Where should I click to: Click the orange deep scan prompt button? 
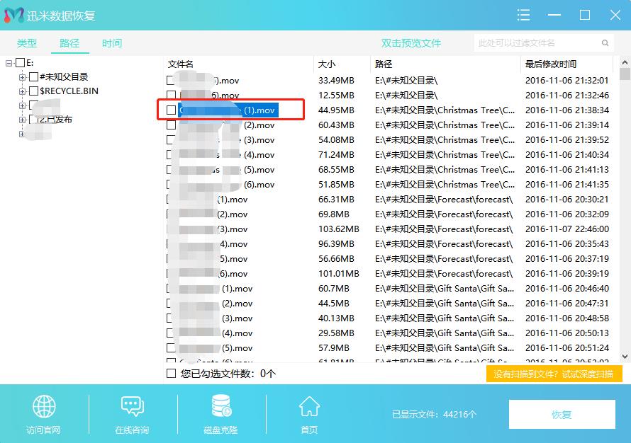(554, 374)
